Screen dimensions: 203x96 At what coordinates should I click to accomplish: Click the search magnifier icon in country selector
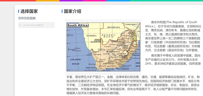click(21, 25)
